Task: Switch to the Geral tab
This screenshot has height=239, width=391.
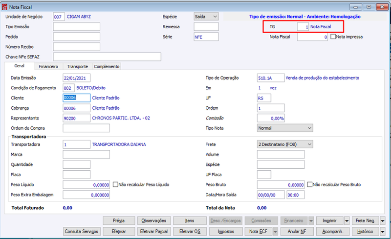Action: pyautogui.click(x=19, y=66)
